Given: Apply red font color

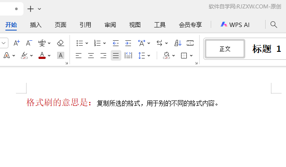Looking at the screenshot, I should pos(42,55).
